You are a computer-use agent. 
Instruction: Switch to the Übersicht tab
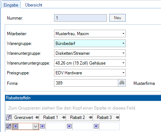34,5
